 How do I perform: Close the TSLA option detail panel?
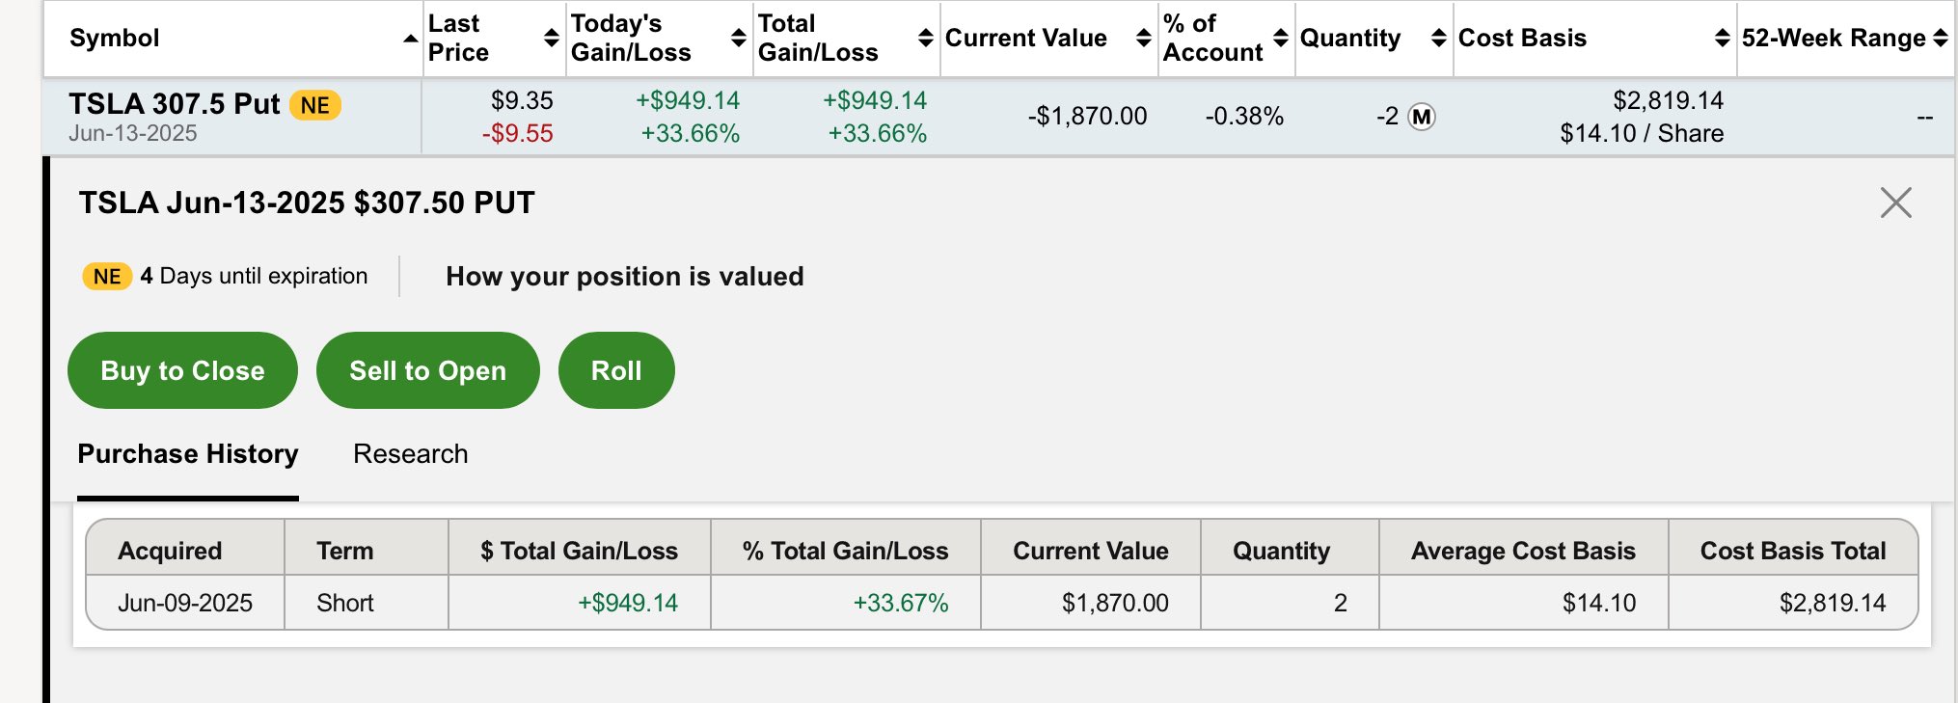(x=1895, y=203)
